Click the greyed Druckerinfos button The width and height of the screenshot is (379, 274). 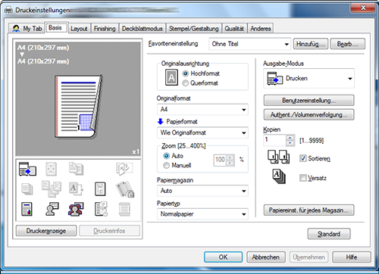point(109,231)
